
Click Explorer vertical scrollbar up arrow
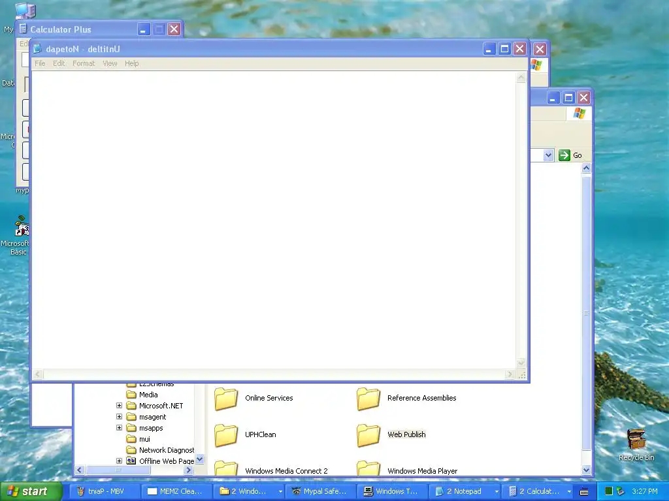pos(586,168)
